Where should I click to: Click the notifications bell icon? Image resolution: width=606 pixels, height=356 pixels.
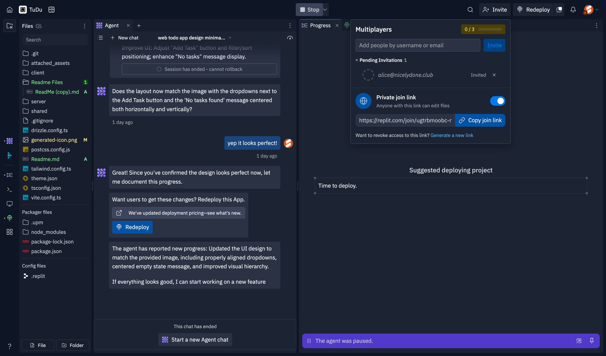coord(573,10)
